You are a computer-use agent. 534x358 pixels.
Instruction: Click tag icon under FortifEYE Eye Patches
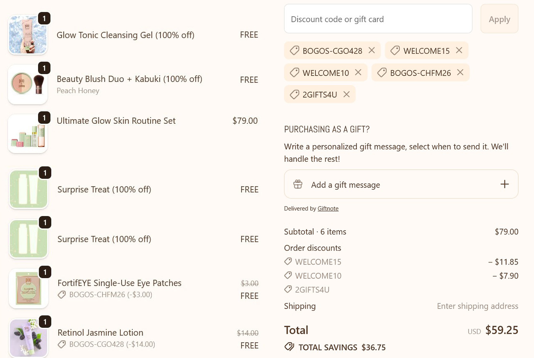pyautogui.click(x=62, y=295)
